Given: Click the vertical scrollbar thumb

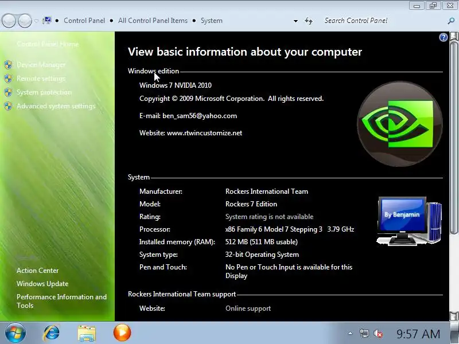Looking at the screenshot, I should [454, 138].
